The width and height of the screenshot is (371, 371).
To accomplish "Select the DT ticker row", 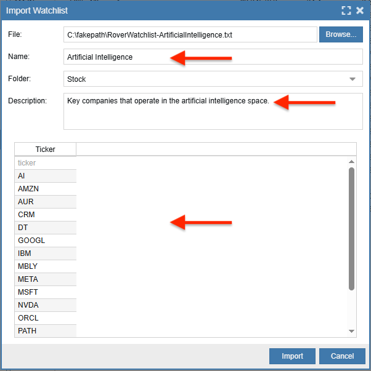I will pyautogui.click(x=45, y=228).
